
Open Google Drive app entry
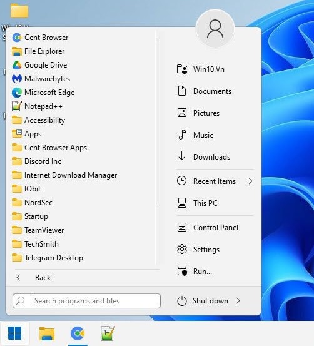[39, 65]
